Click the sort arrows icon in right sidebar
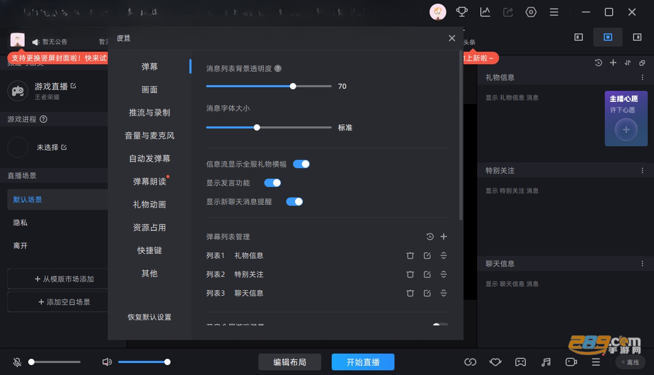Screen dimensions: 654x375 [x=628, y=63]
